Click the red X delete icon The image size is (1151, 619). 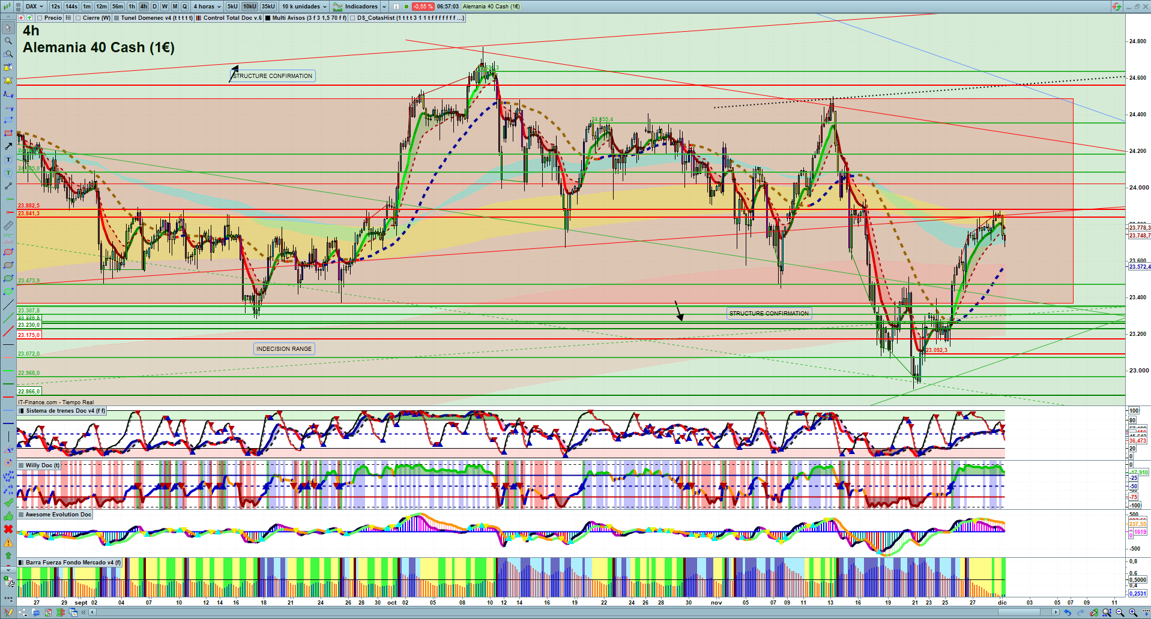click(x=8, y=529)
